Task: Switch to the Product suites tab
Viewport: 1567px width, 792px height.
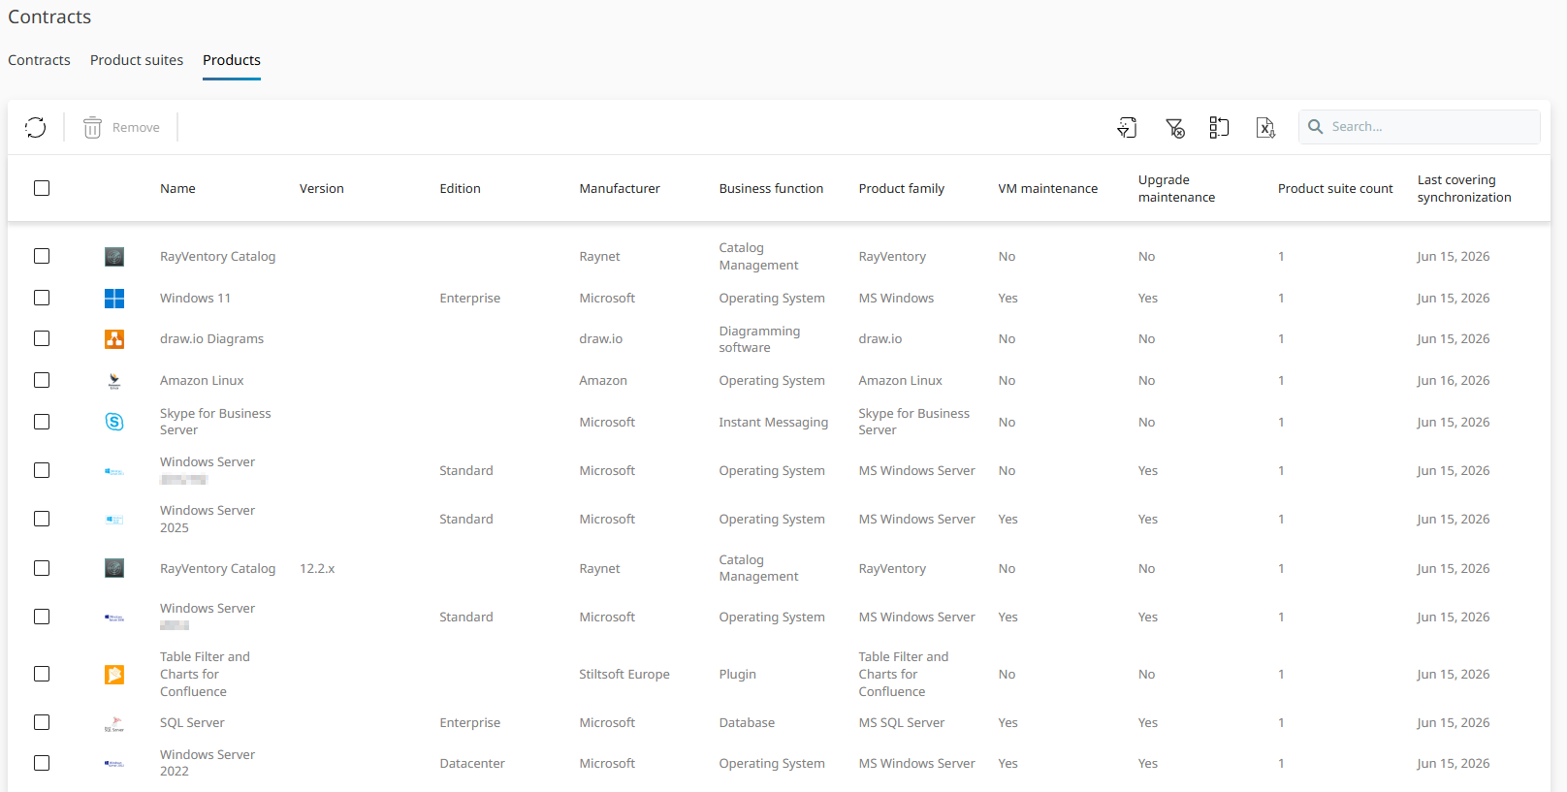Action: (137, 60)
